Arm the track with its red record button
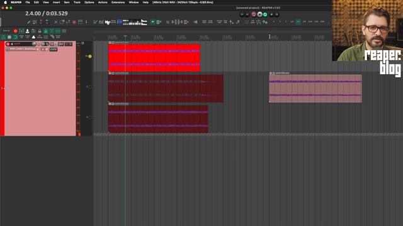The width and height of the screenshot is (403, 226). (8, 44)
